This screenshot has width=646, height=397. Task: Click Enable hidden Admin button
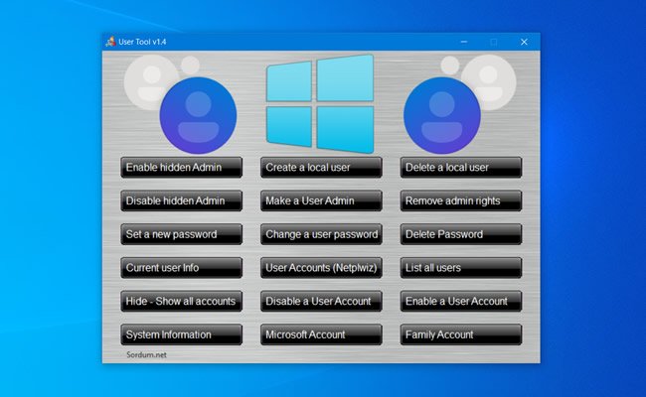tap(181, 168)
